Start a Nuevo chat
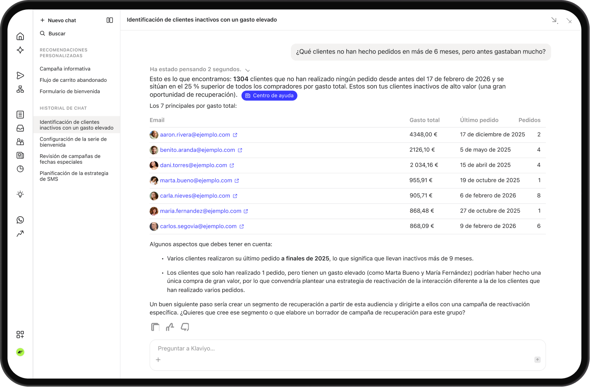Viewport: 590px width, 387px height. [x=58, y=20]
